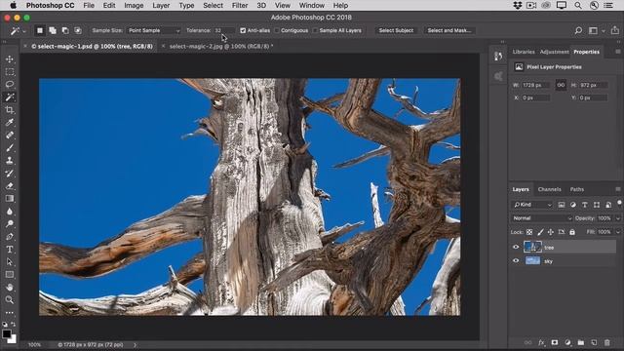Hide the sky layer

(516, 261)
